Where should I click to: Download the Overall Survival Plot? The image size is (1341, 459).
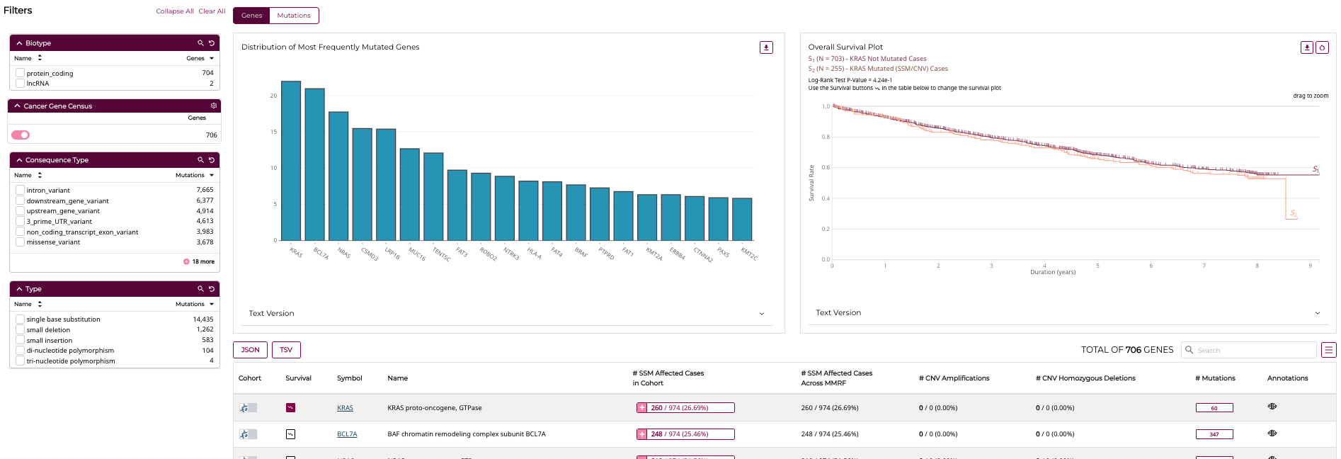click(x=1307, y=47)
